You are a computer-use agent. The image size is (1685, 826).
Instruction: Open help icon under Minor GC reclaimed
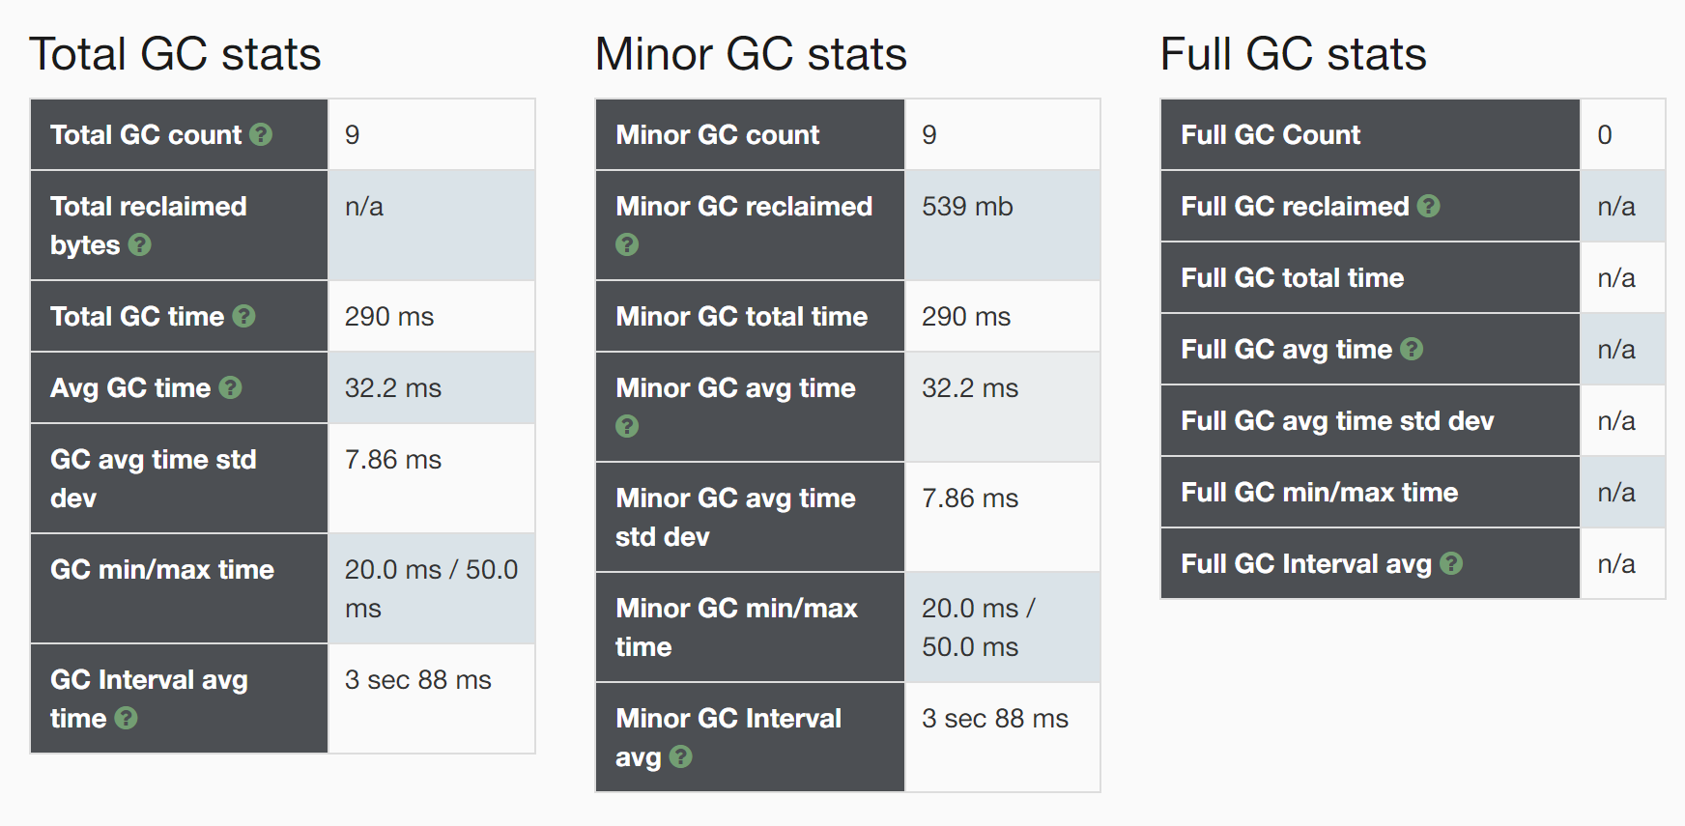coord(627,244)
